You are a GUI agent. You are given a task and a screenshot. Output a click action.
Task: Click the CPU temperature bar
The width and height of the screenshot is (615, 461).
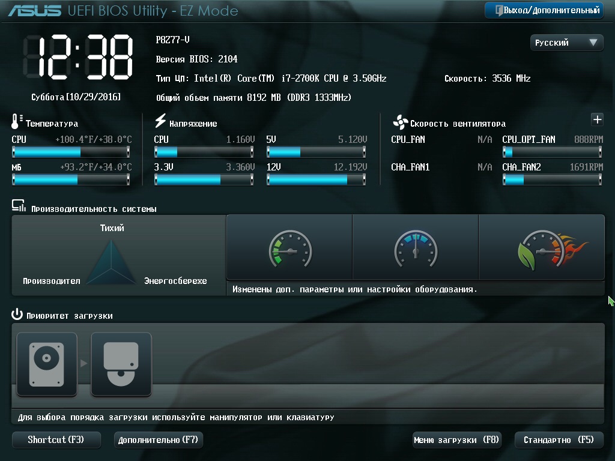[71, 152]
